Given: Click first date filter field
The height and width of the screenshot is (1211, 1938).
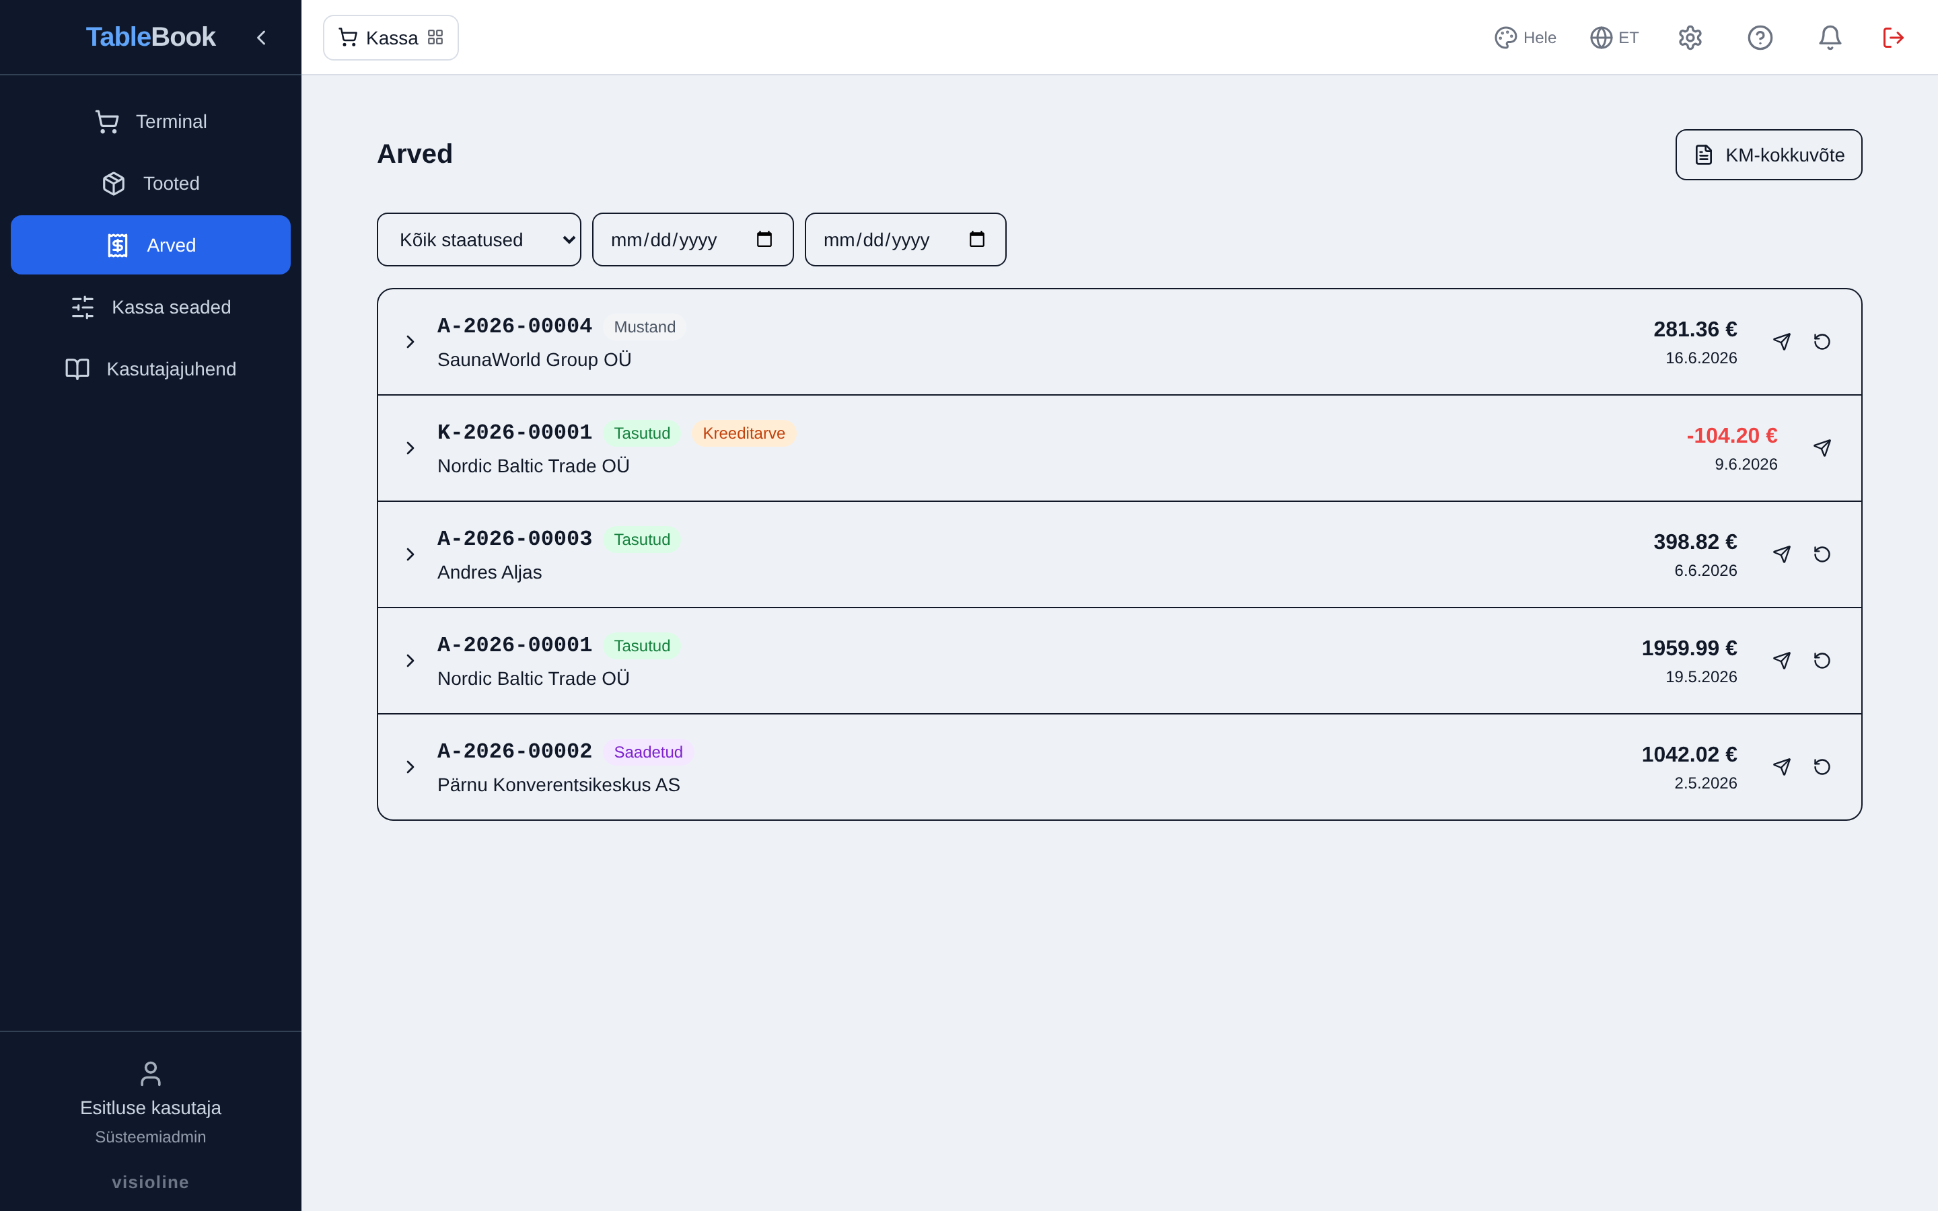Looking at the screenshot, I should [x=692, y=240].
